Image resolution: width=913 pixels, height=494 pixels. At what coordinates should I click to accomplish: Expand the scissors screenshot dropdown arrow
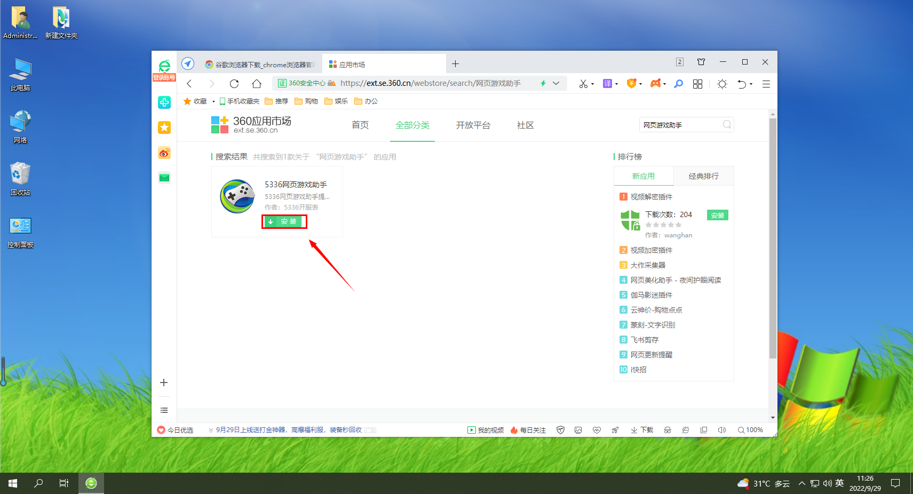click(x=592, y=84)
